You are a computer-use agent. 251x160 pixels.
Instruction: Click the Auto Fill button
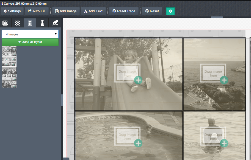[x=37, y=11]
